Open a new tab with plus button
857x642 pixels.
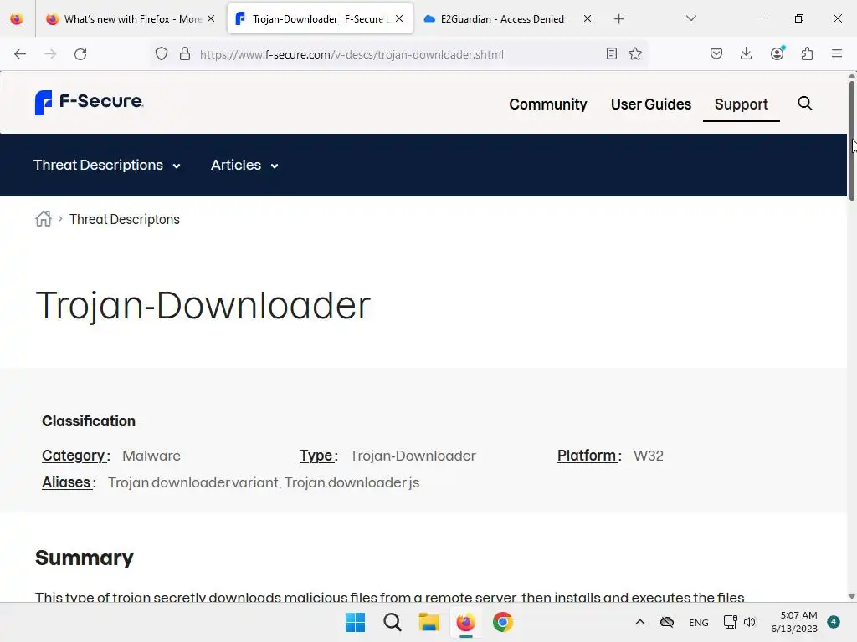point(618,19)
